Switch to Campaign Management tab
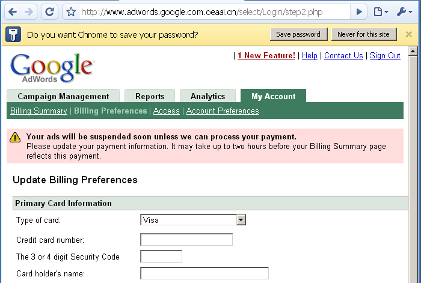 coord(63,96)
